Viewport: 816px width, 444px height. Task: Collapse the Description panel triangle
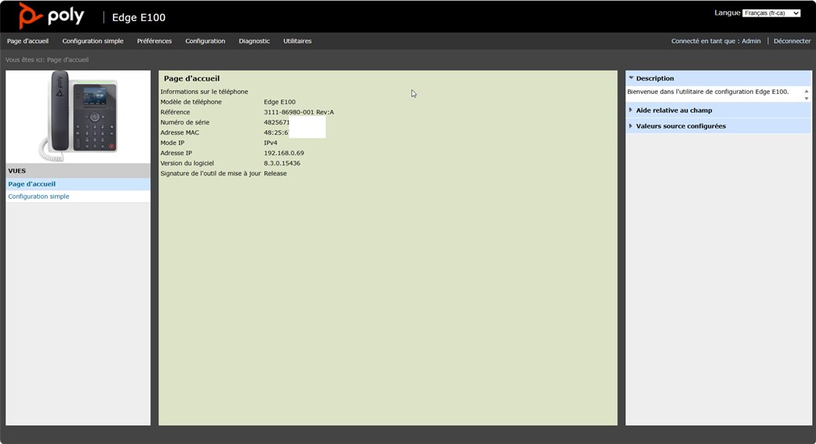point(631,78)
